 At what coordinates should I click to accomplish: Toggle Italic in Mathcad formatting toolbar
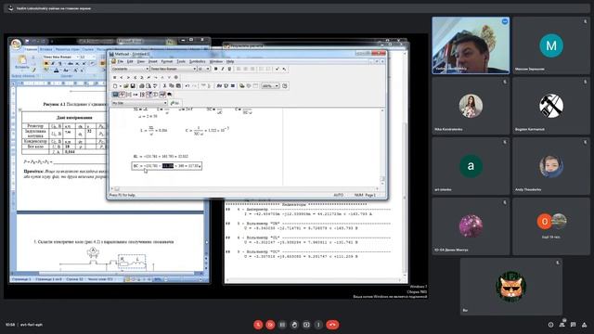[223, 69]
